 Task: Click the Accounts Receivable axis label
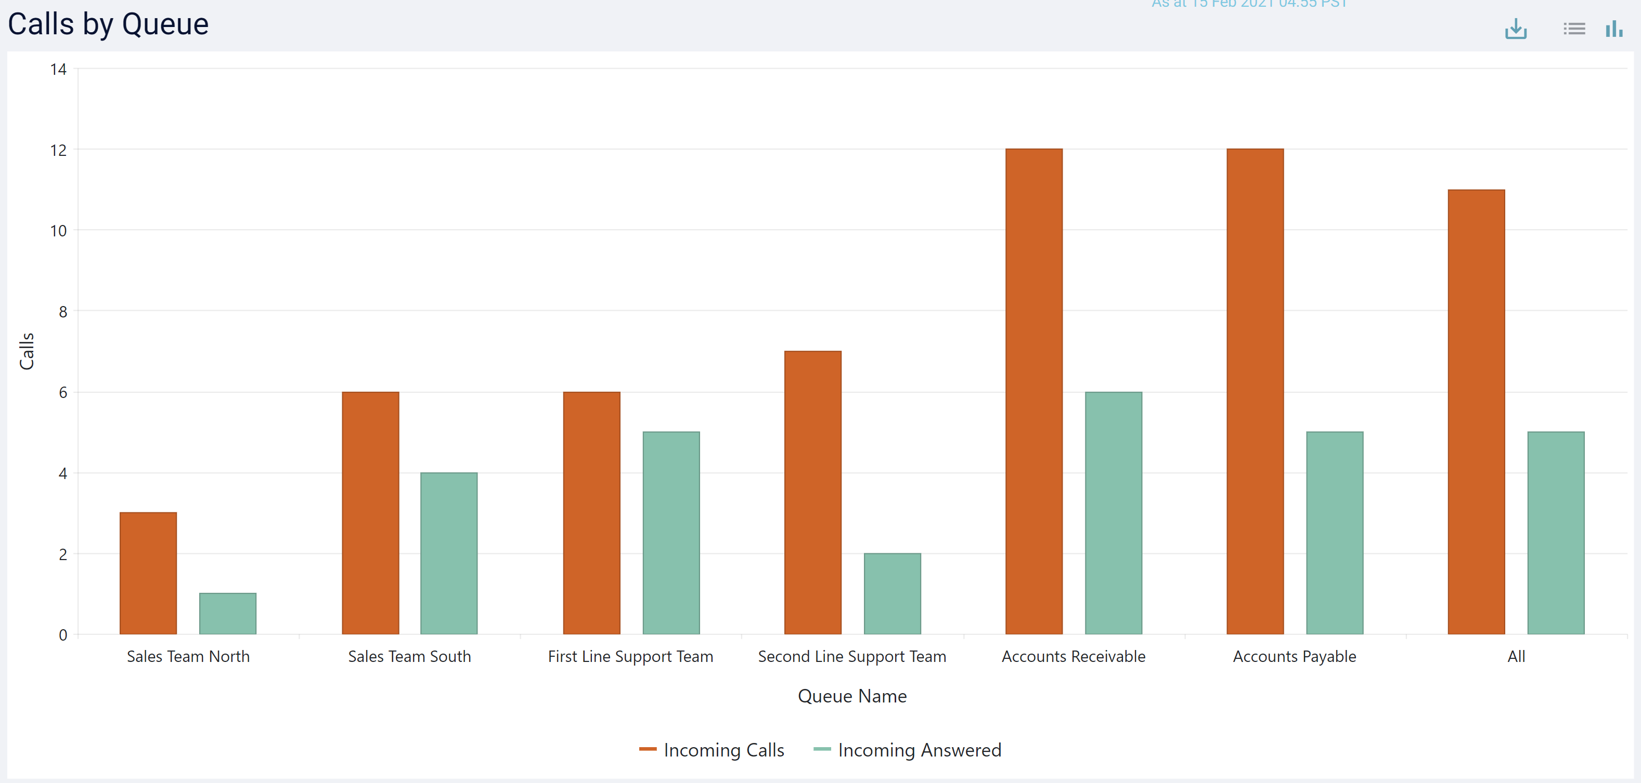click(x=1073, y=656)
